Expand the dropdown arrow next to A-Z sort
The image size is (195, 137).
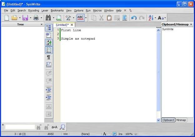[x=155, y=18]
